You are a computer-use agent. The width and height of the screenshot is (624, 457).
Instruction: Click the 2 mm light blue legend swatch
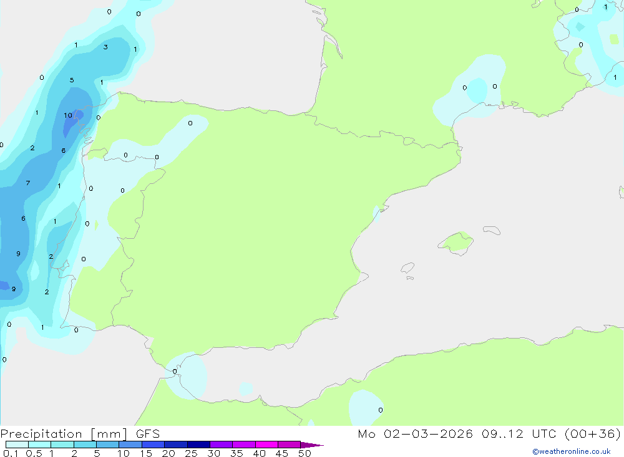coord(85,445)
